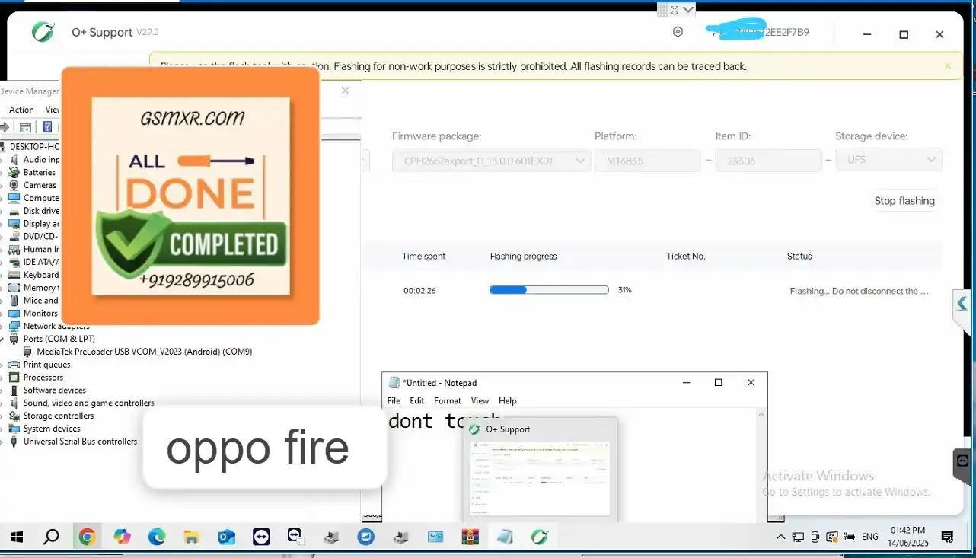Open Copilot from the taskbar
The width and height of the screenshot is (976, 558).
(x=122, y=537)
